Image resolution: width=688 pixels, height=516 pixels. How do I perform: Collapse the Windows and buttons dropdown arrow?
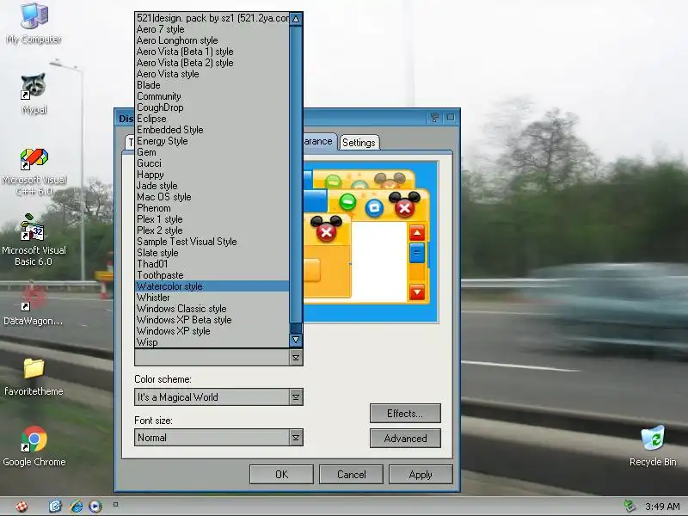pos(296,358)
